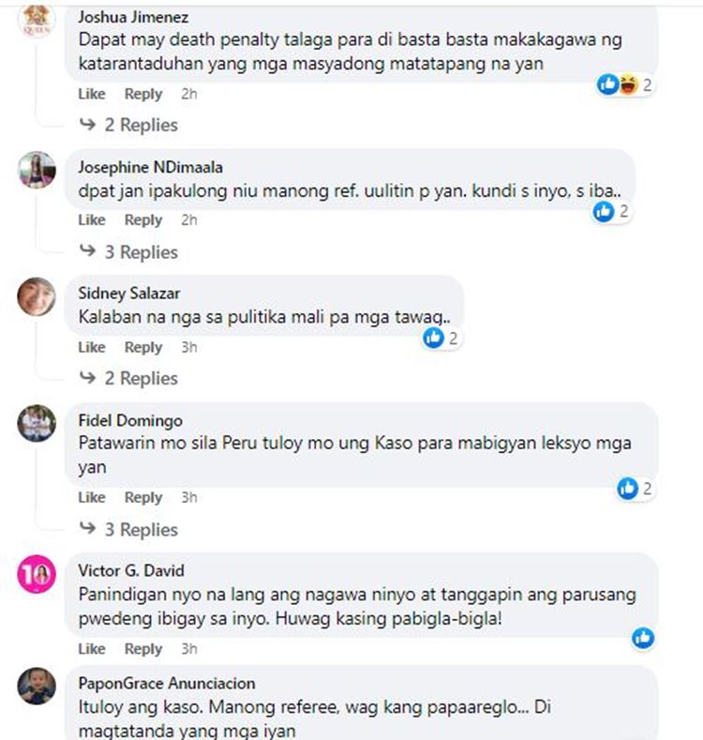
Task: Like Sidney Salazar's comment
Action: [92, 347]
